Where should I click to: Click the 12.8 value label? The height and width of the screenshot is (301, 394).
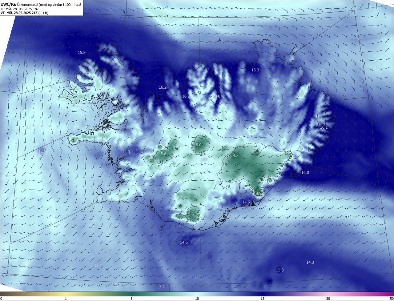coord(42,151)
